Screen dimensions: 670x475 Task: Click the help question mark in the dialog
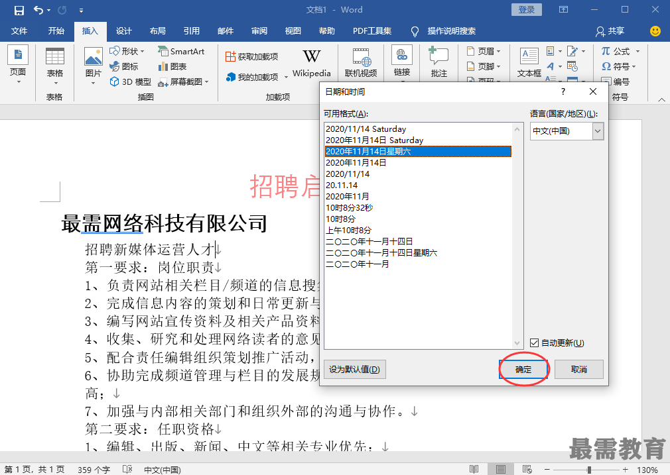click(563, 91)
